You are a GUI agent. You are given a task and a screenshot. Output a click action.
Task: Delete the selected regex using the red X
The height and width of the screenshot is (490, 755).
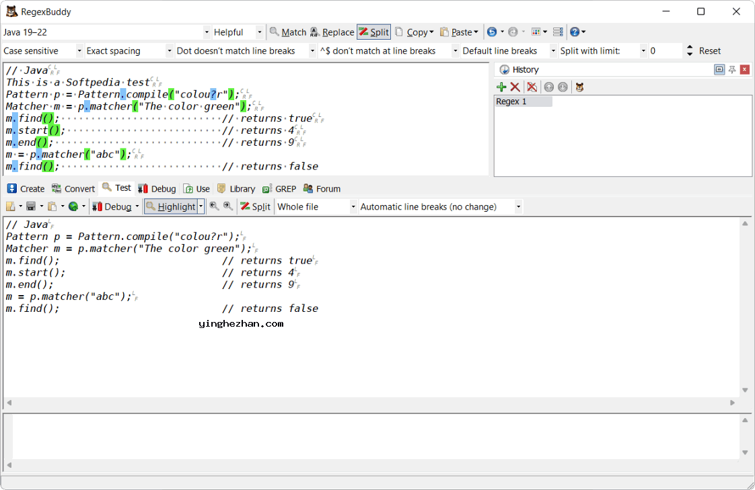(x=515, y=87)
